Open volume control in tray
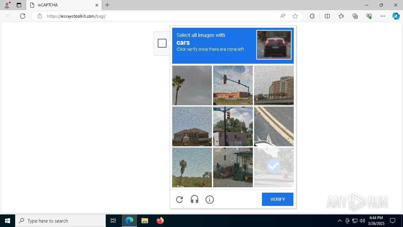Viewport: 403px width, 227px height. click(362, 221)
